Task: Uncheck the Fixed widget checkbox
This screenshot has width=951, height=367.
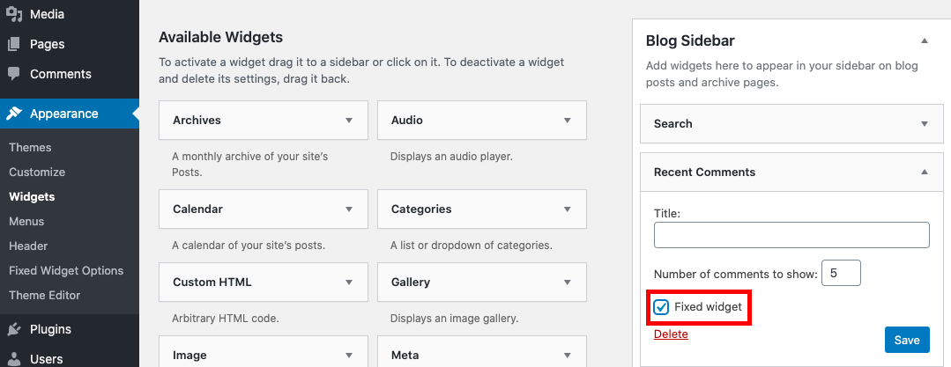Action: click(x=661, y=307)
